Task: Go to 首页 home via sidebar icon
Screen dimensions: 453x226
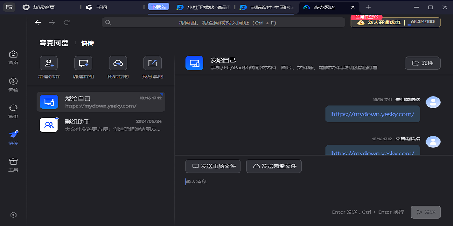Action: (x=13, y=57)
